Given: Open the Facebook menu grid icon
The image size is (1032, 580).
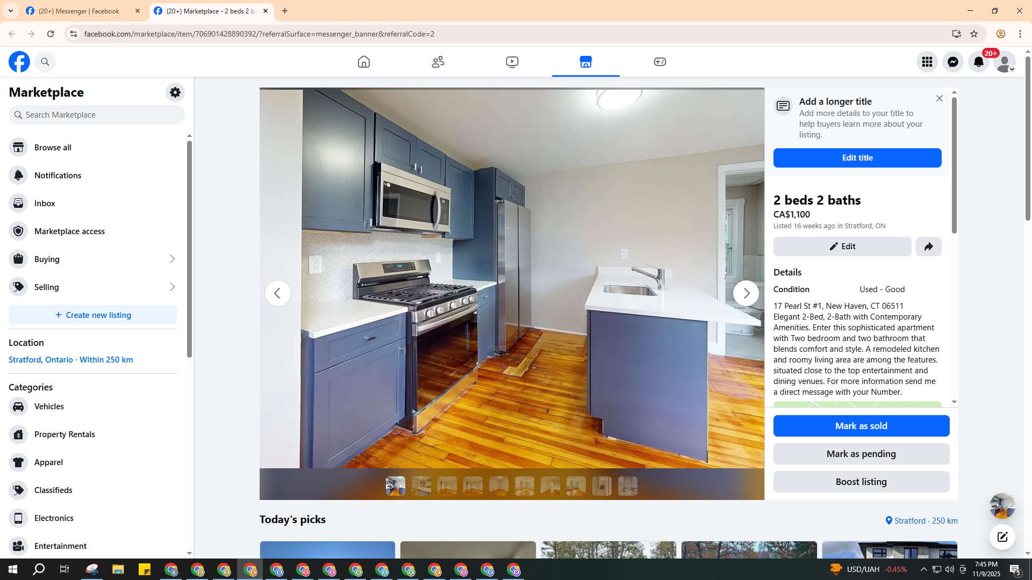Looking at the screenshot, I should 927,62.
